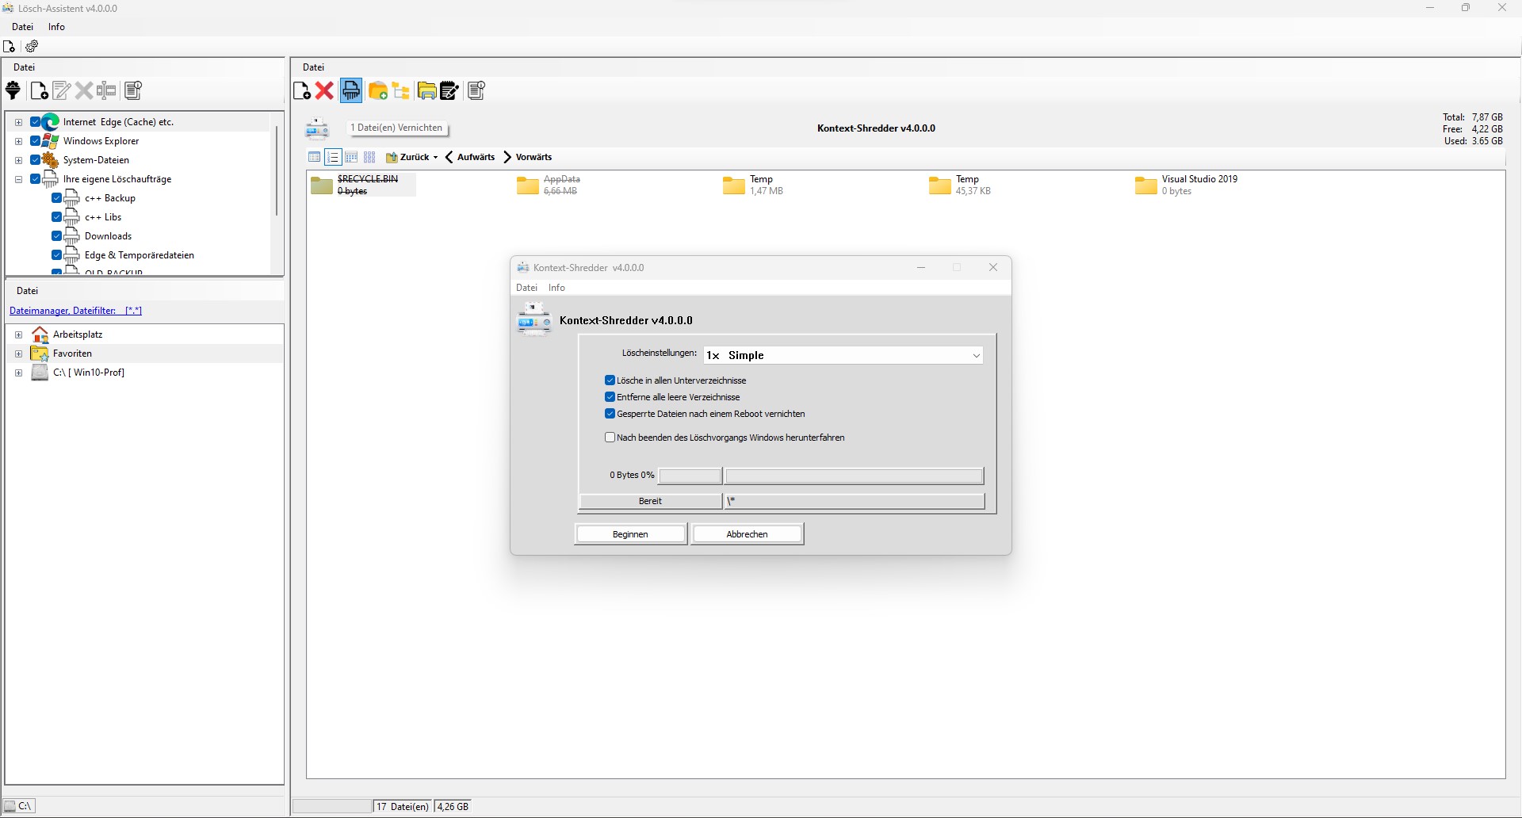The image size is (1522, 818).
Task: Uncheck the Windows Explorer checkbox
Action: pyautogui.click(x=36, y=141)
